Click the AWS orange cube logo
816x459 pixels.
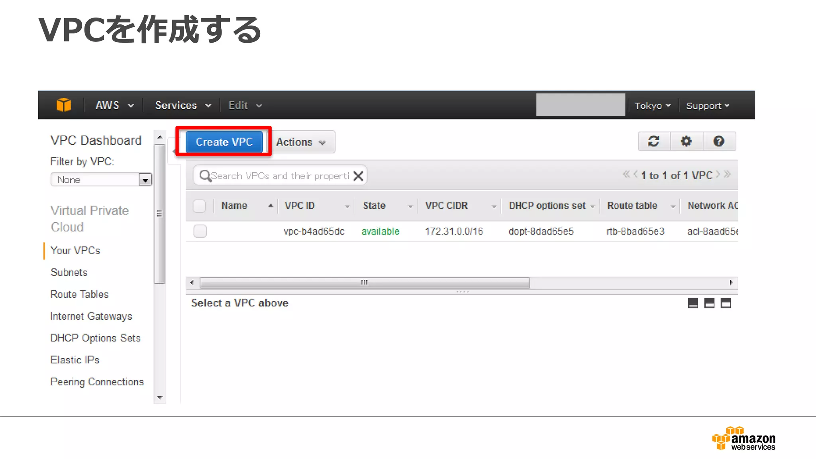tap(64, 105)
